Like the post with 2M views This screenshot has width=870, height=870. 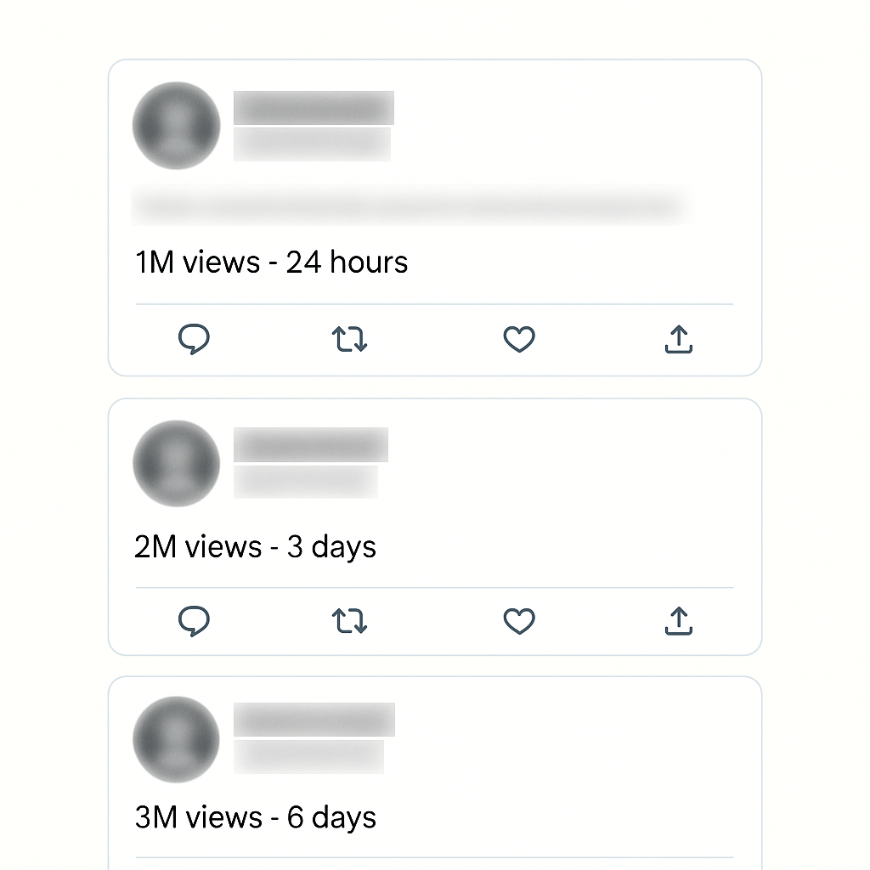coord(519,622)
